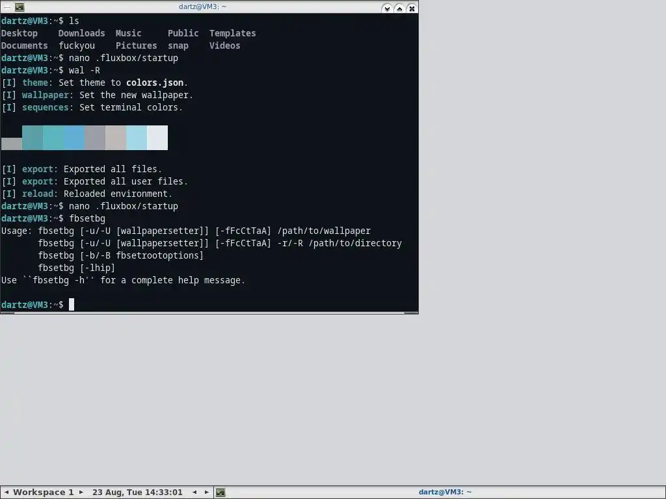
Task: Open the terminal window menu icon in titlebar
Action: point(20,6)
